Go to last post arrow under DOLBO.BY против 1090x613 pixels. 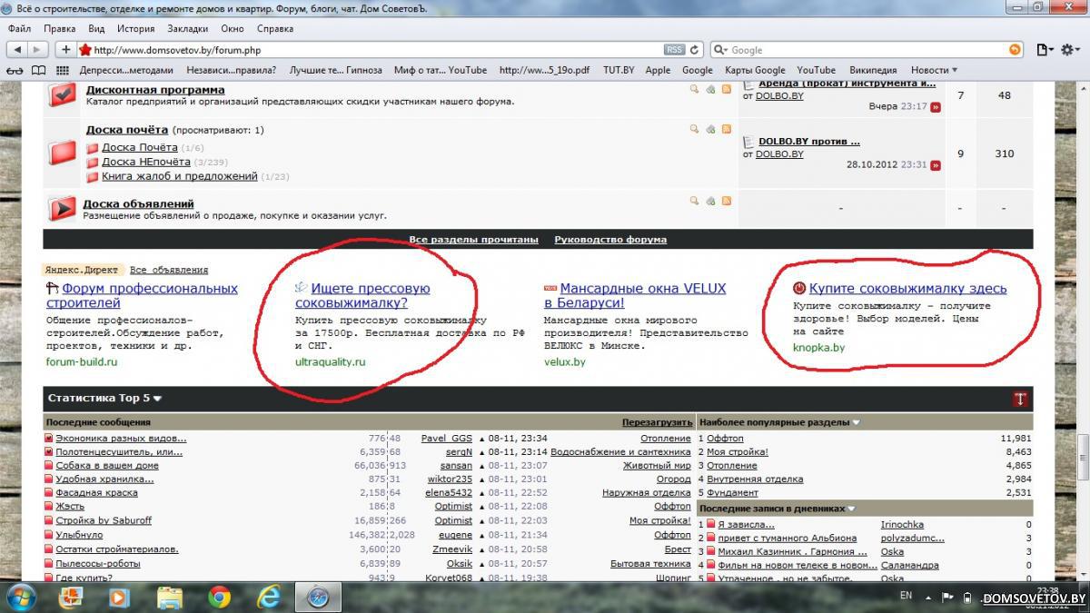point(935,165)
